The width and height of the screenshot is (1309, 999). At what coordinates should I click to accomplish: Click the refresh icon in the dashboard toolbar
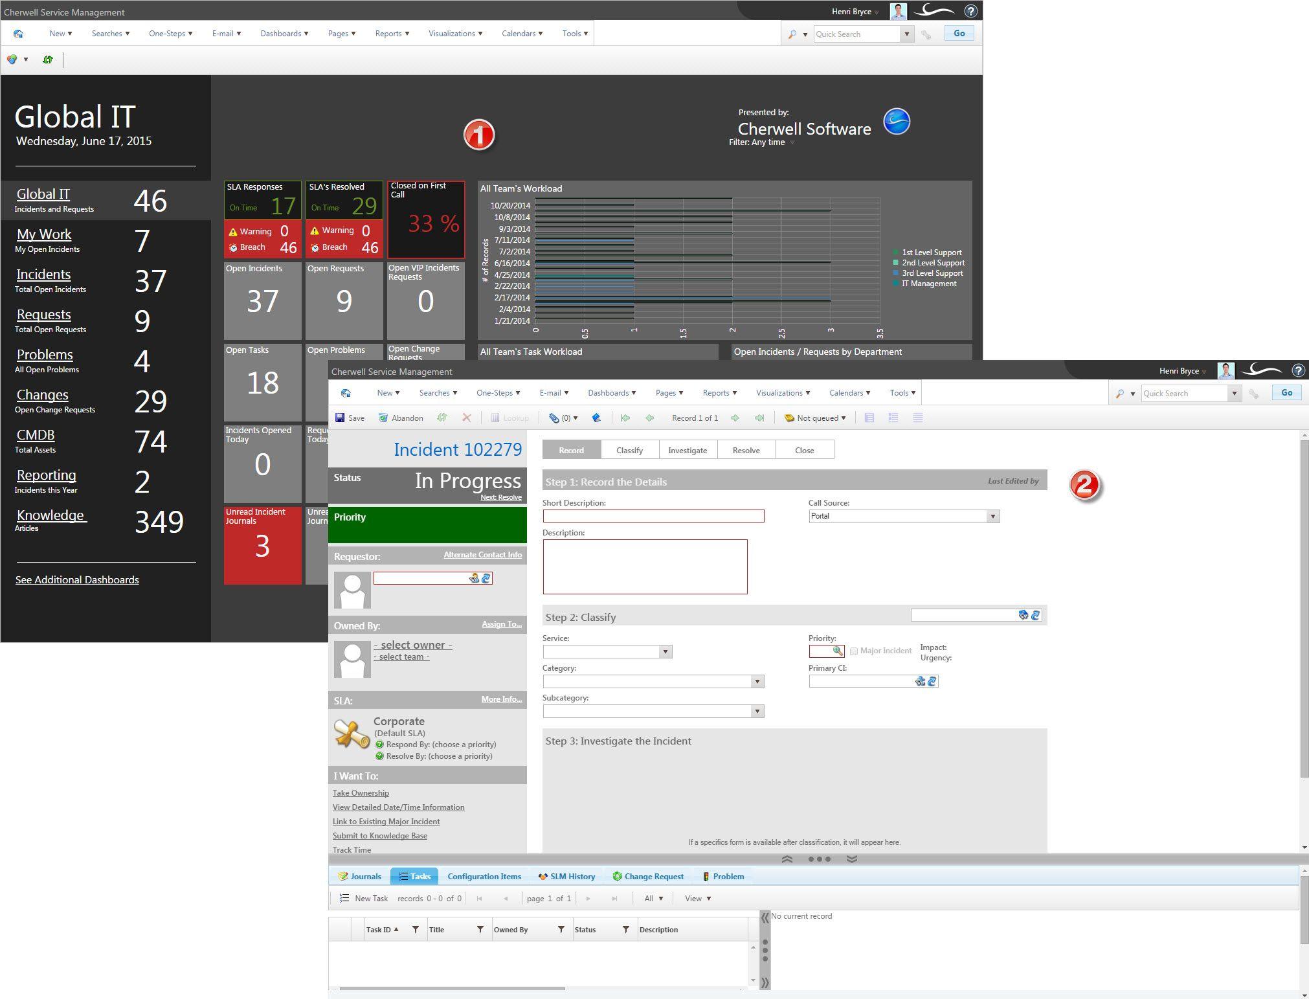point(48,60)
